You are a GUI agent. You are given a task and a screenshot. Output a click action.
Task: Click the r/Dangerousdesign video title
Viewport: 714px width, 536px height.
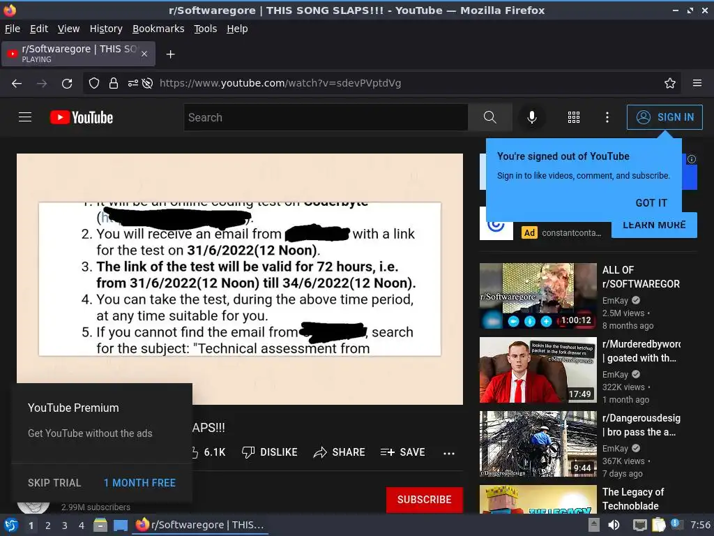coord(641,425)
